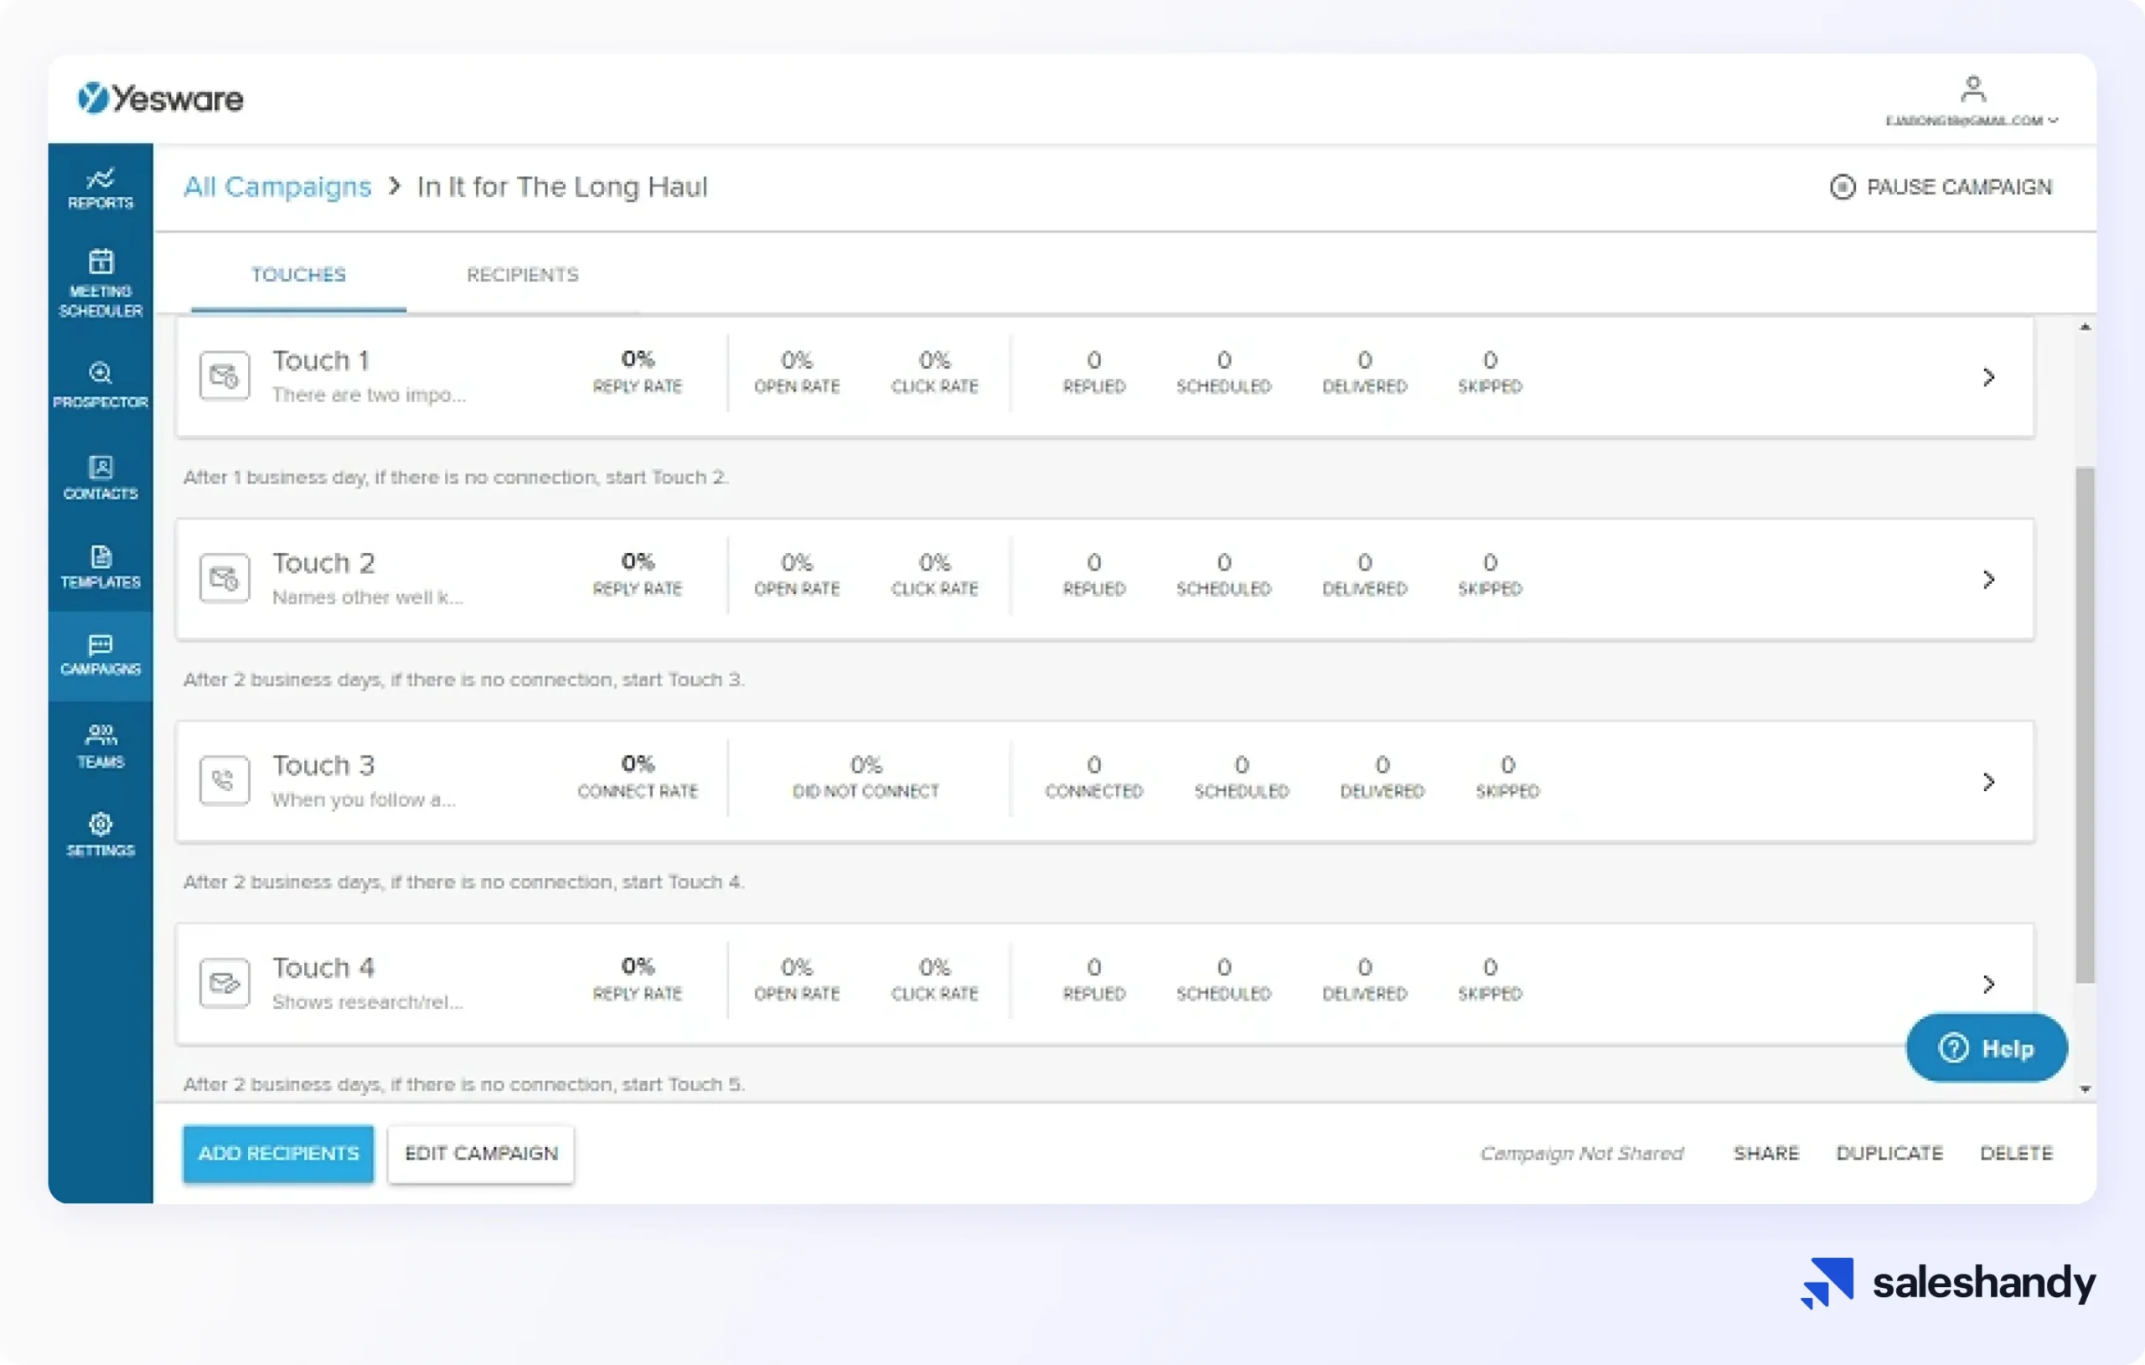Viewport: 2145px width, 1365px height.
Task: Click the Add Recipients button
Action: (277, 1154)
